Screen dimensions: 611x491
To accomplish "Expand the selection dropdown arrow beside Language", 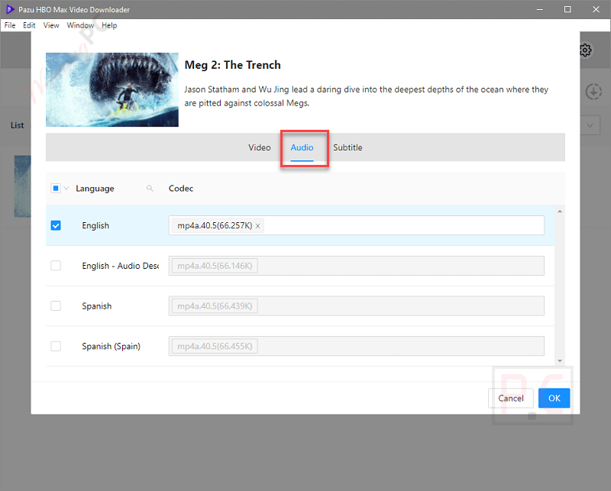I will [x=66, y=188].
